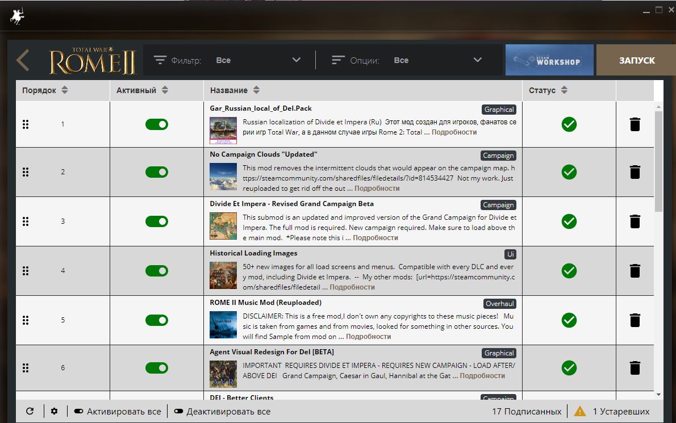676x423 pixels.
Task: Toggle the Divide Et Impera Revised Grand Campaign mod
Action: point(156,221)
